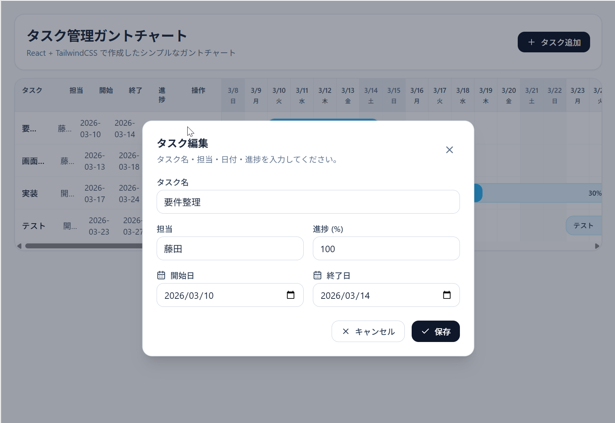Open the 開始日 calendar picker icon
This screenshot has height=423, width=615.
[x=291, y=295]
